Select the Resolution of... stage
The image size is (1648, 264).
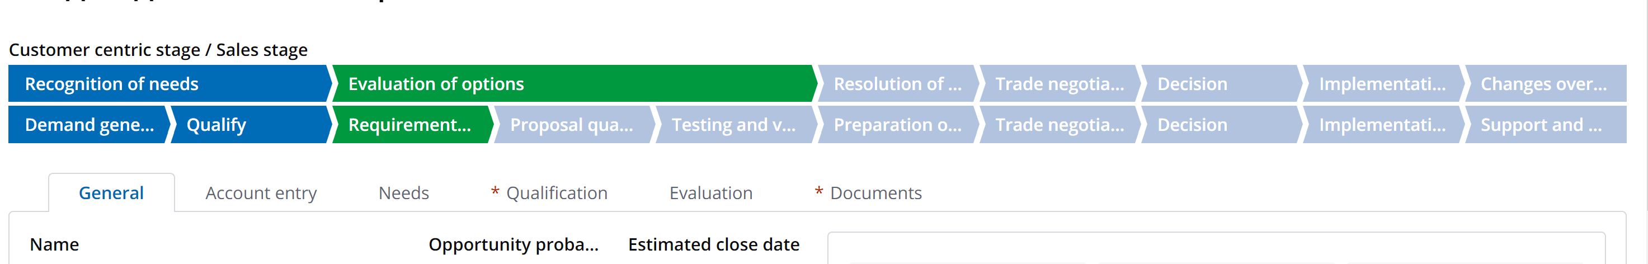[x=896, y=84]
